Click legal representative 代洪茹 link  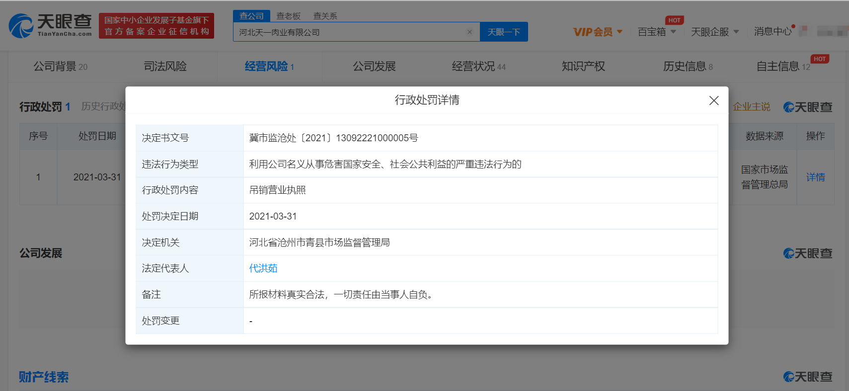[263, 268]
